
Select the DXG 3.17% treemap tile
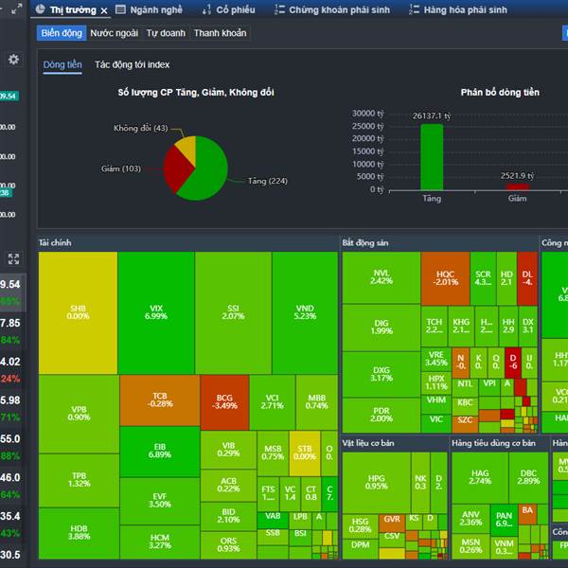click(x=382, y=374)
